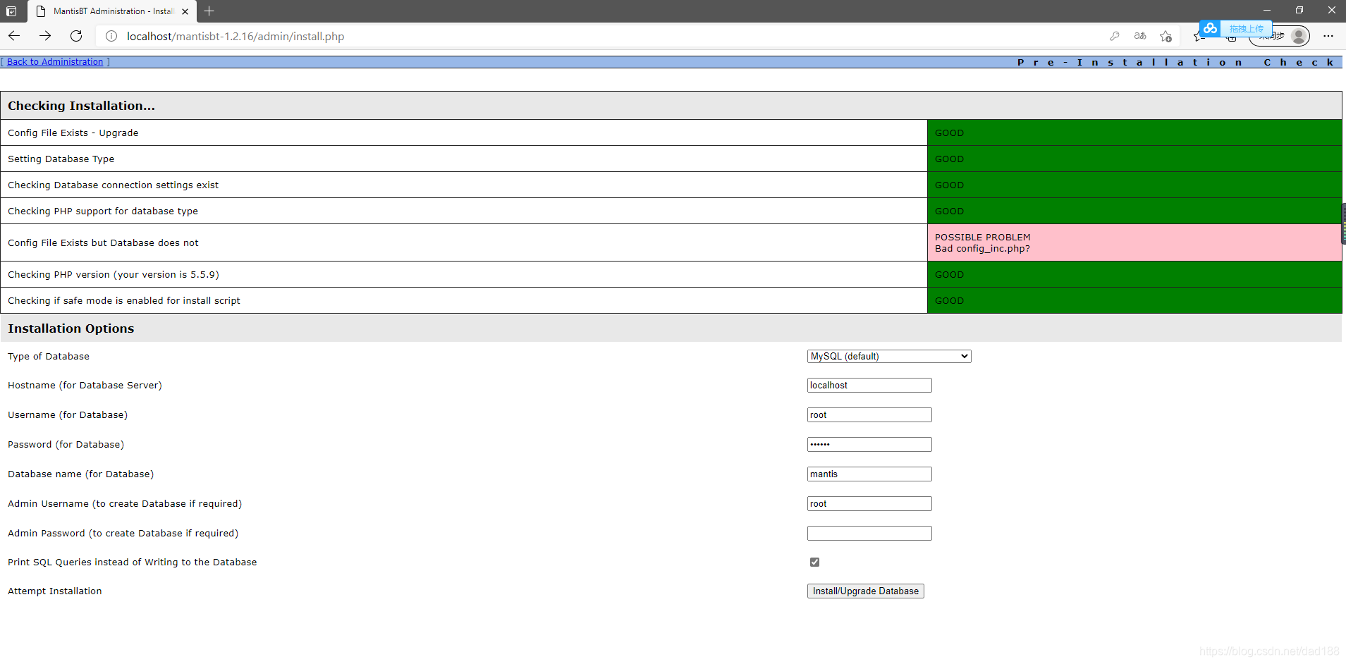This screenshot has height=664, width=1346.
Task: Click 'Config File Exists - Upgrade' row text
Action: pyautogui.click(x=73, y=133)
